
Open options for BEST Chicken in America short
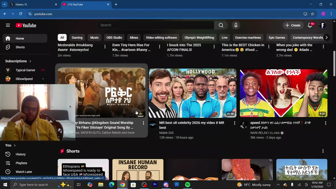tap(269, 46)
